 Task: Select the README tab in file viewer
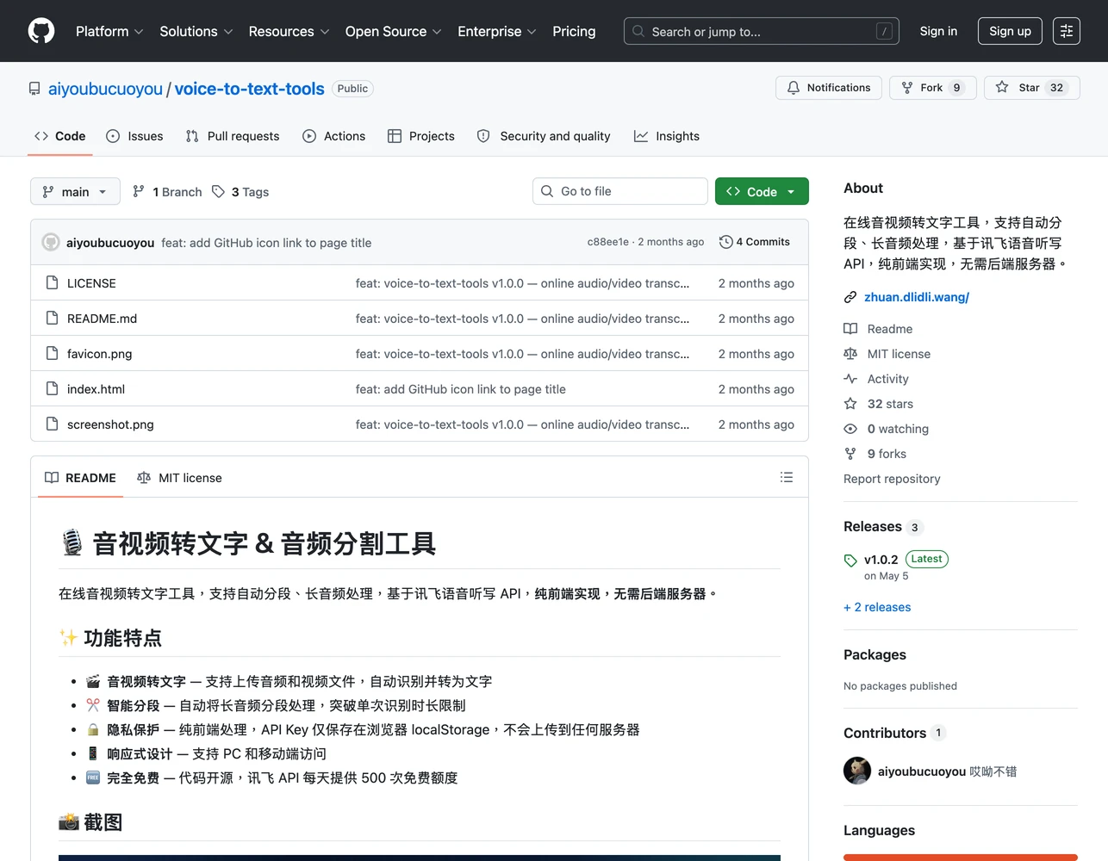click(80, 478)
